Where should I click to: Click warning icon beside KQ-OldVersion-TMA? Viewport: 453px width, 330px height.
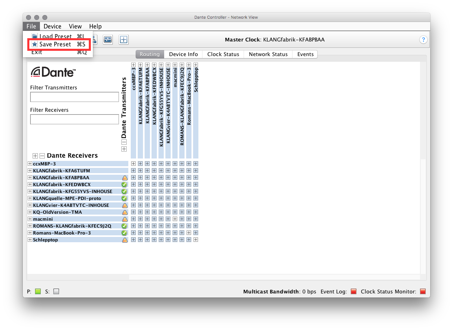(x=125, y=213)
